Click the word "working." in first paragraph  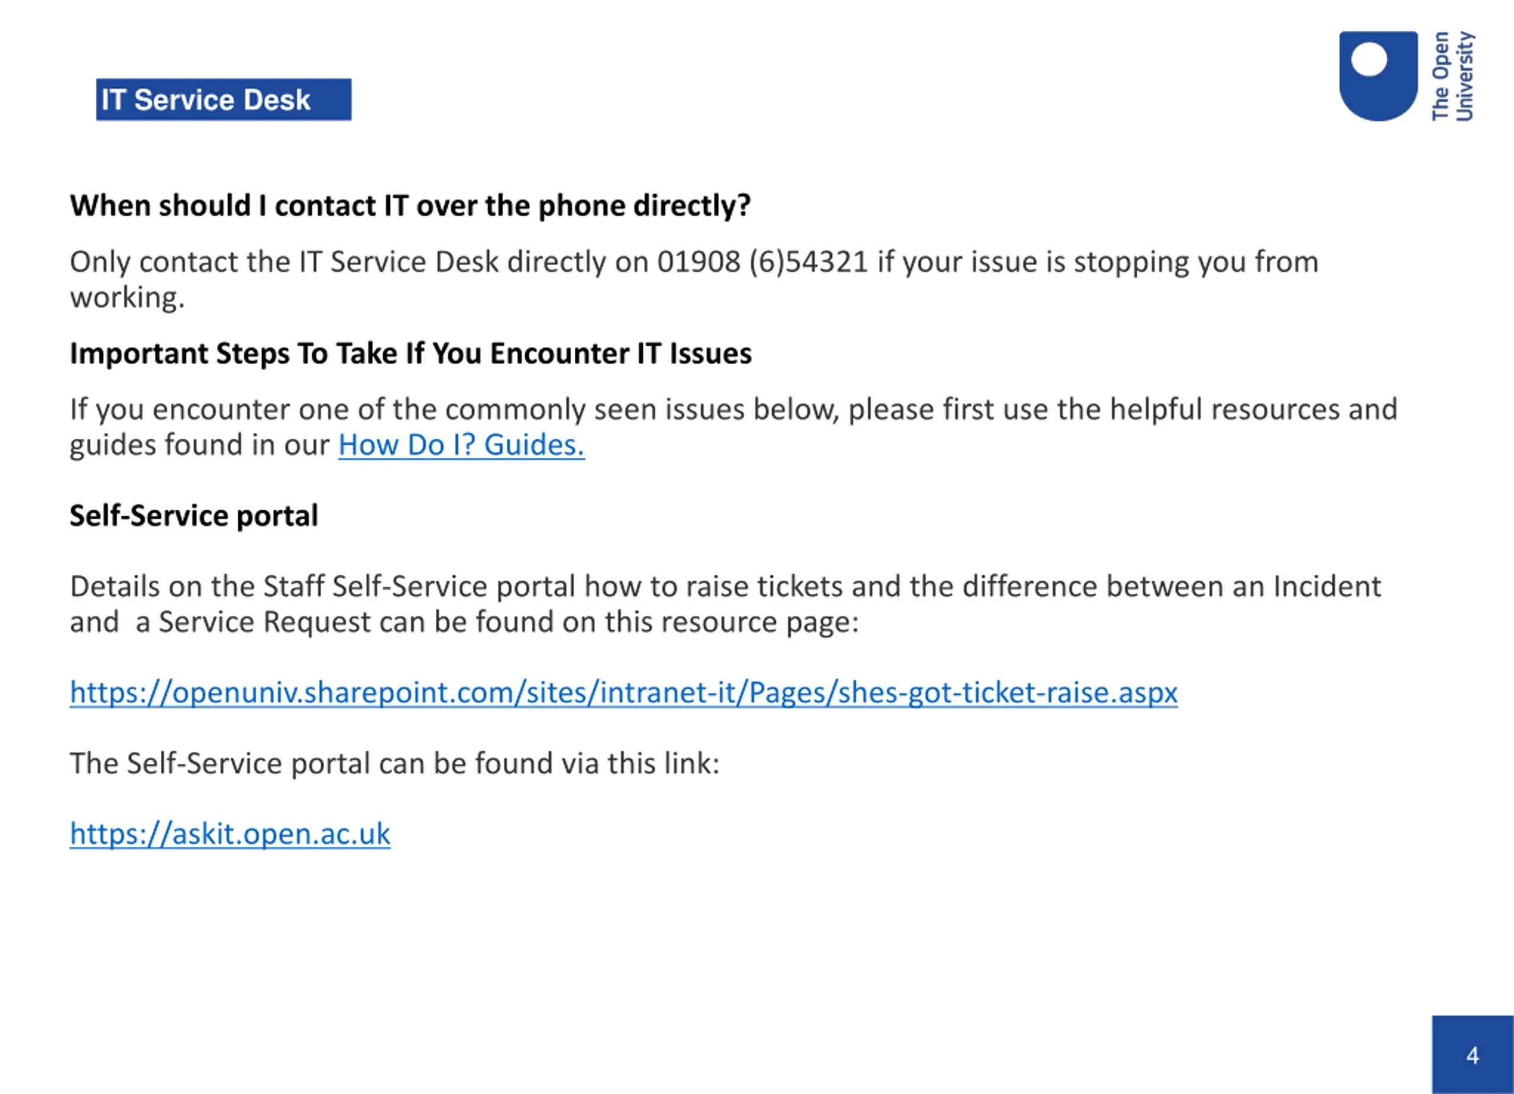pyautogui.click(x=127, y=297)
